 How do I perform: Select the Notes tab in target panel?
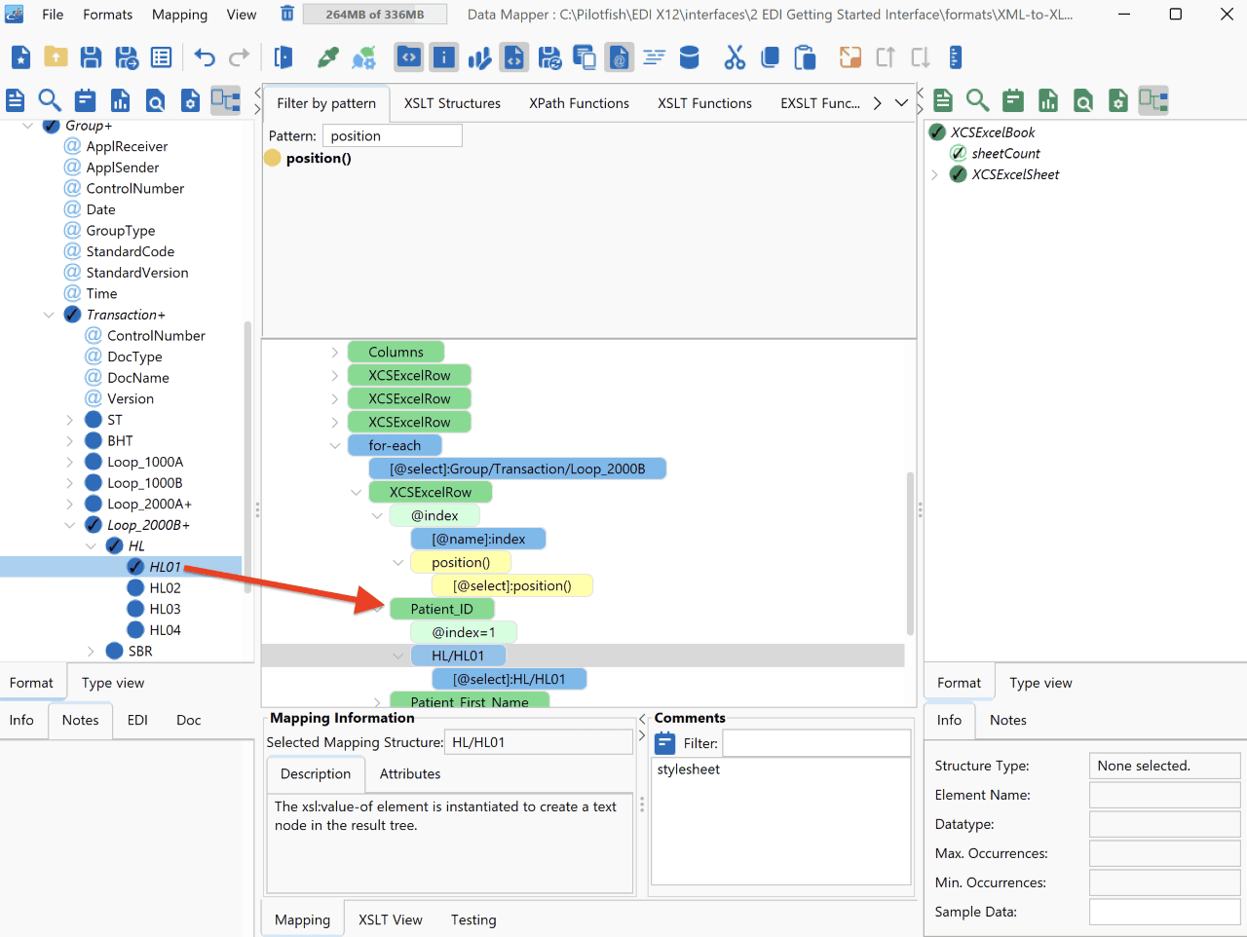click(1007, 720)
